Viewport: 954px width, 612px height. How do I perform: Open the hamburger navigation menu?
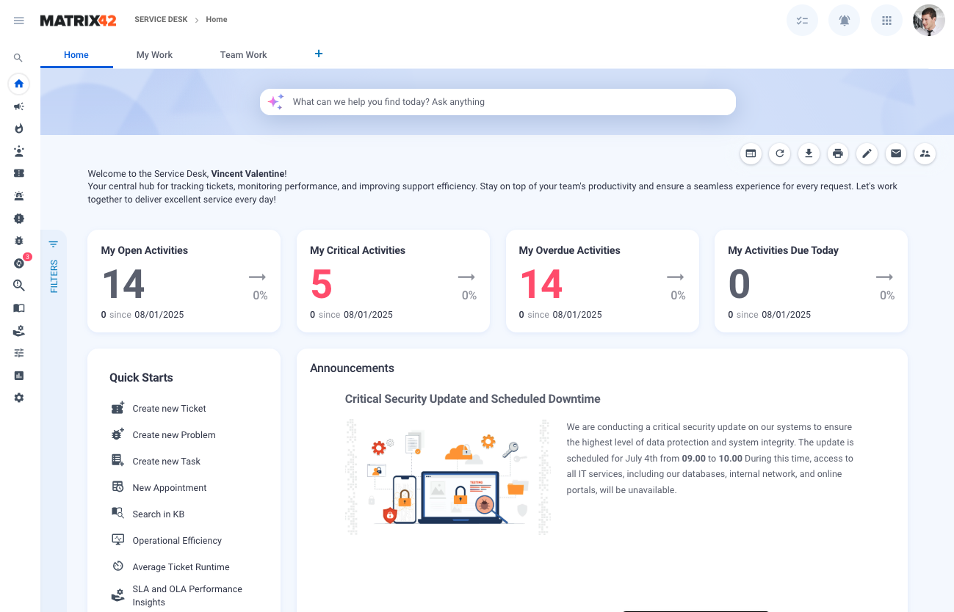tap(19, 21)
